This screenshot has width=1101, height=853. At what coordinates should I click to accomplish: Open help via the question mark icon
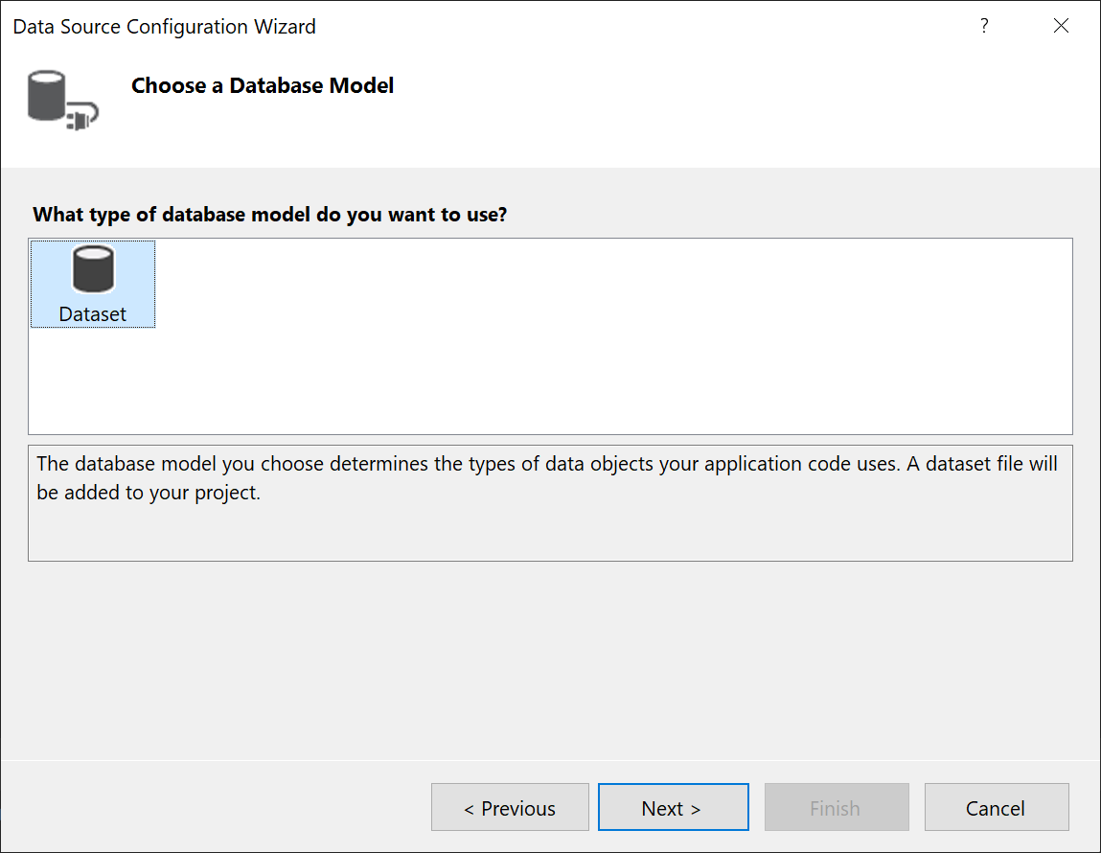pos(984,26)
